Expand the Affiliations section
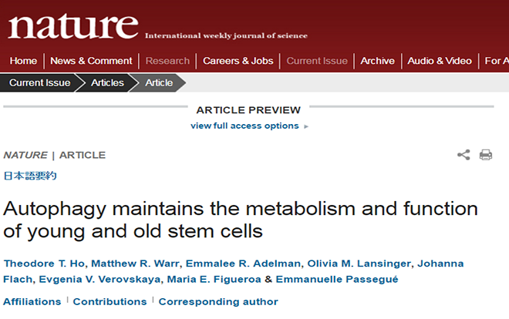 pyautogui.click(x=32, y=301)
